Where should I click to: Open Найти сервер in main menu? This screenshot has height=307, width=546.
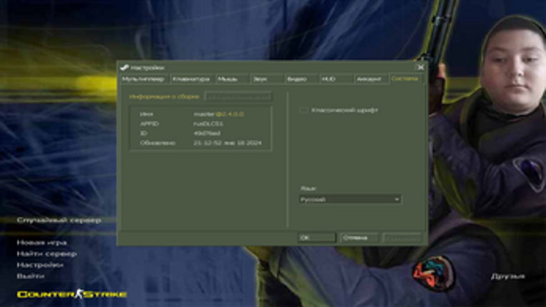[46, 253]
